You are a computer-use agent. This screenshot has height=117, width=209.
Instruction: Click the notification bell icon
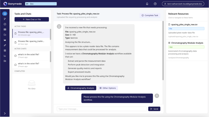[147, 4]
